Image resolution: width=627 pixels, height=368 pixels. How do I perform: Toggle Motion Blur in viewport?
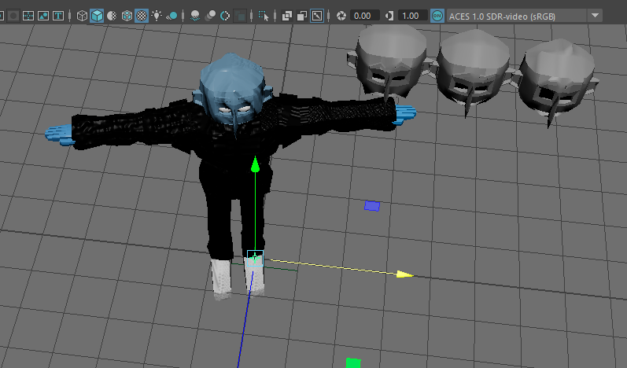(210, 16)
